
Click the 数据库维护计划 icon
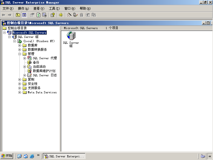[x=30, y=71]
